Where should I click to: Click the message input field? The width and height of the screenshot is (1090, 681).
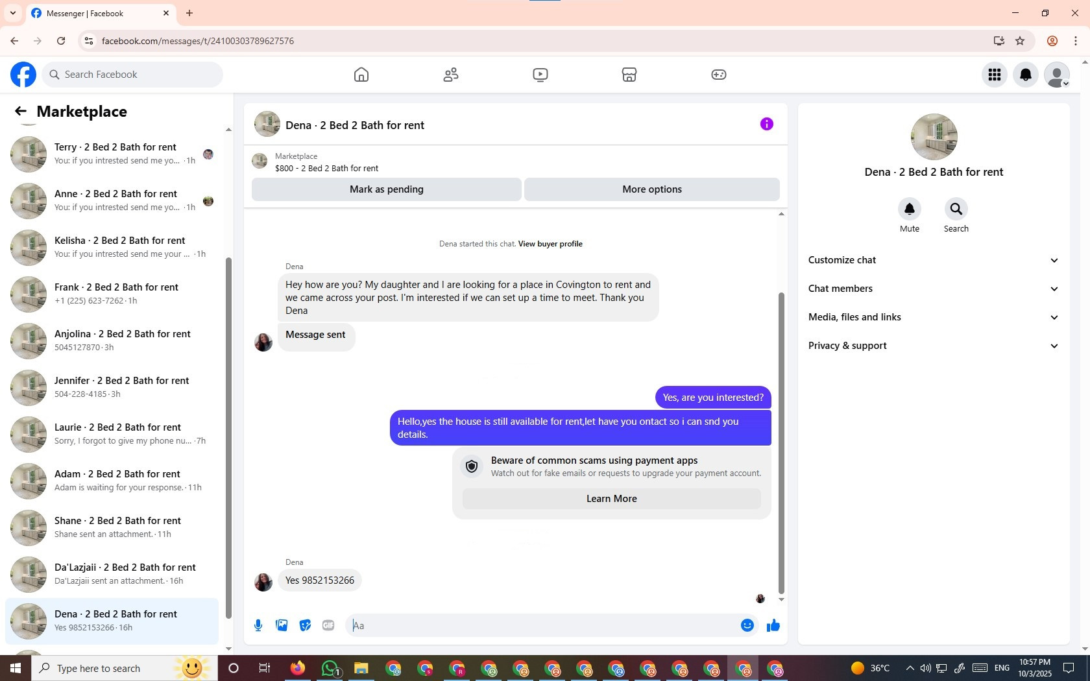544,625
